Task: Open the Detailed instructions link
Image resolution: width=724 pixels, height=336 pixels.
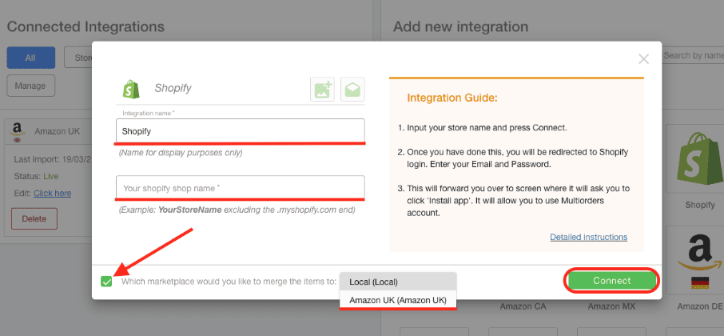Action: point(588,237)
